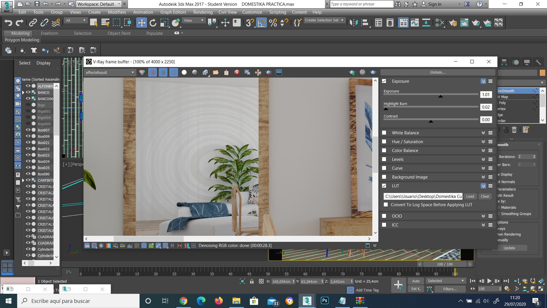547x308 pixels.
Task: Expand the Curve correction rollout
Action: (483, 168)
